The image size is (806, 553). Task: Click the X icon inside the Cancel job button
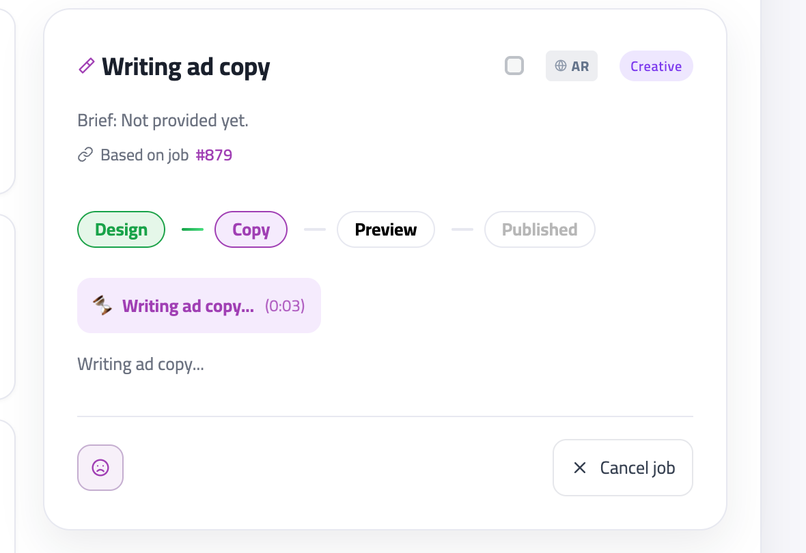tap(580, 468)
